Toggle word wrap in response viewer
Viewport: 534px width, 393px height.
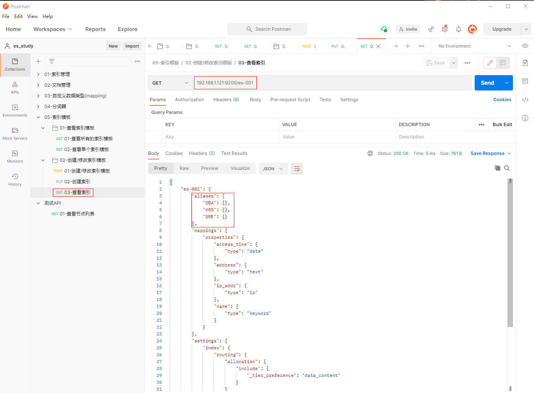point(297,169)
